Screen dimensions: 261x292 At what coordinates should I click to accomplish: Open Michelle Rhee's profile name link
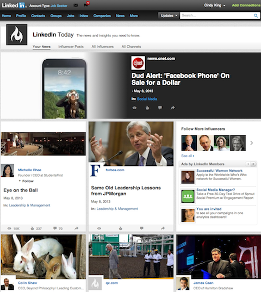coord(29,170)
